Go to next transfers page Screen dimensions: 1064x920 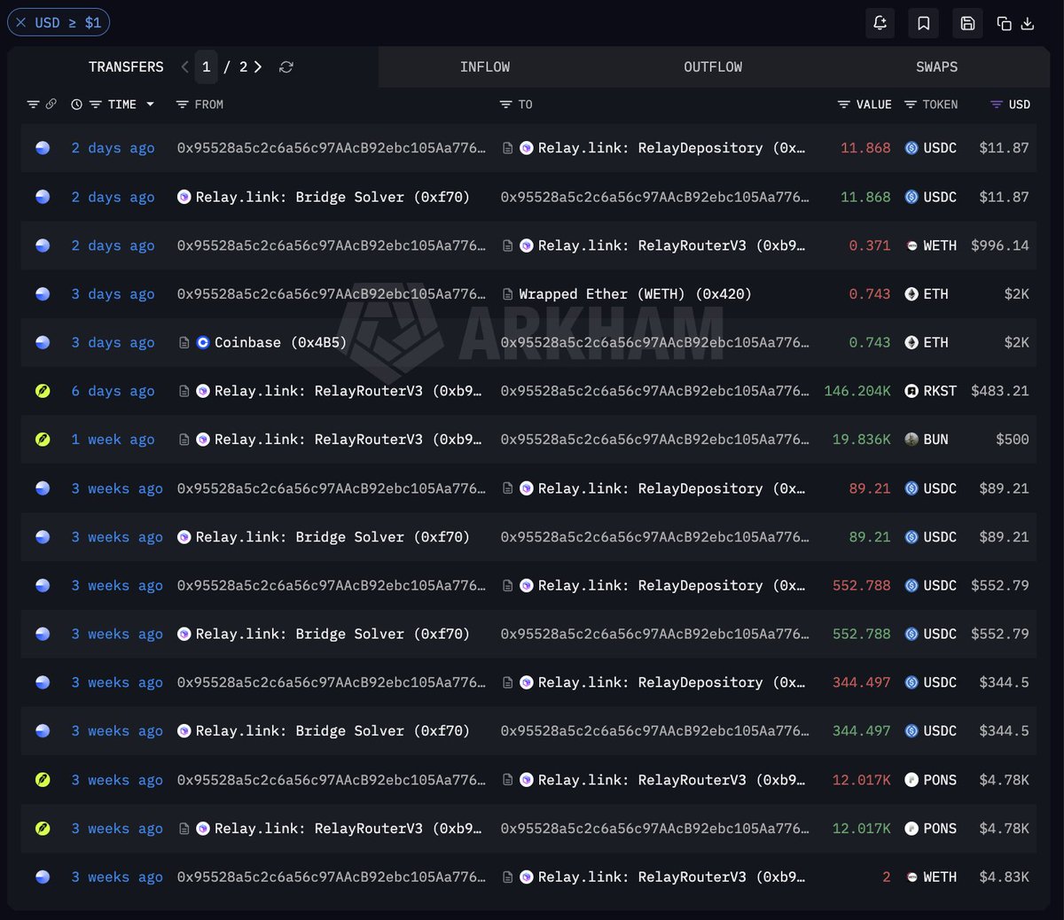coord(258,66)
